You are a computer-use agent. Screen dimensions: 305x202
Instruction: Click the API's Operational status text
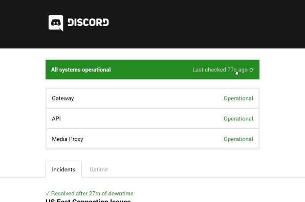coord(238,119)
